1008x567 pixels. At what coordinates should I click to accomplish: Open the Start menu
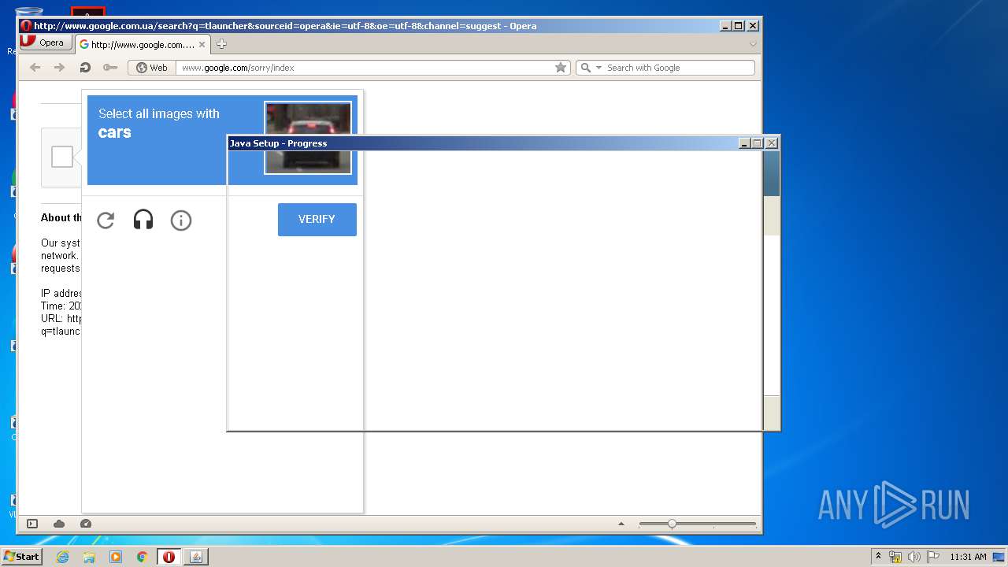[x=22, y=557]
